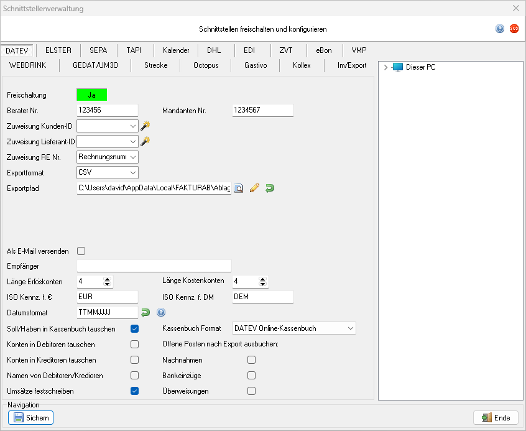The image size is (526, 431).
Task: Open the help icon next to Datumsformat
Action: 161,312
